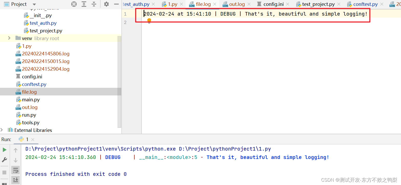
Task: Select run.py in the project tree
Action: (26, 115)
